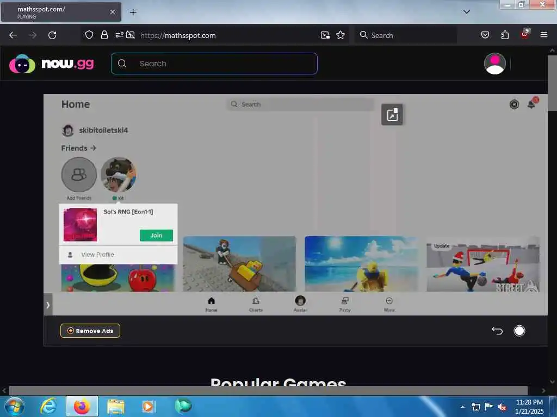The width and height of the screenshot is (557, 417).
Task: Select the mathsspot.com tab
Action: (x=61, y=12)
